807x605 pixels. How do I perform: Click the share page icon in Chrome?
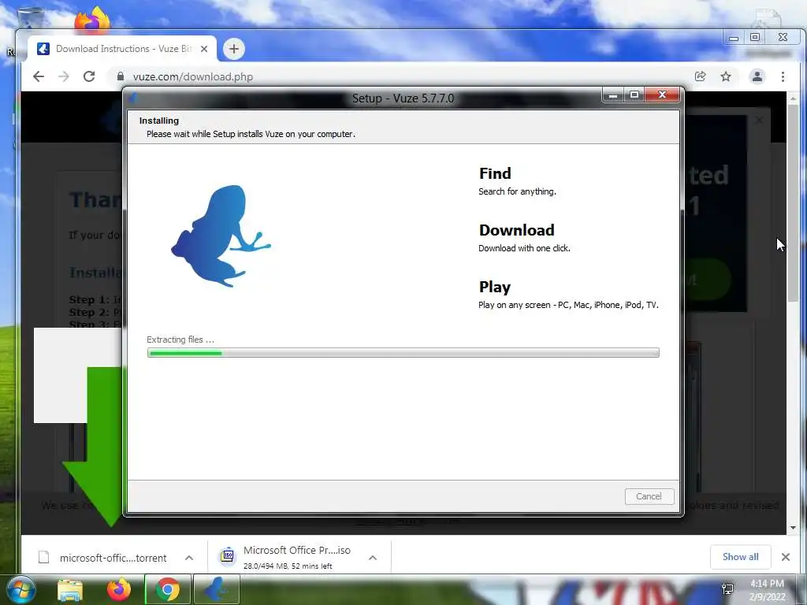(x=700, y=76)
